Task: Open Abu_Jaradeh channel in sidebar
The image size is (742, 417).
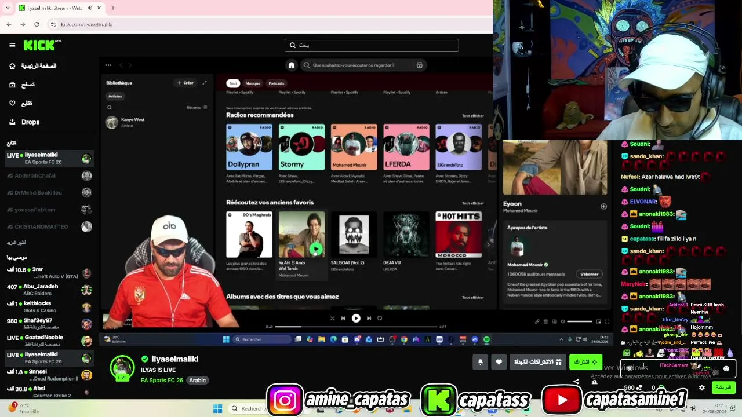Action: pos(49,290)
